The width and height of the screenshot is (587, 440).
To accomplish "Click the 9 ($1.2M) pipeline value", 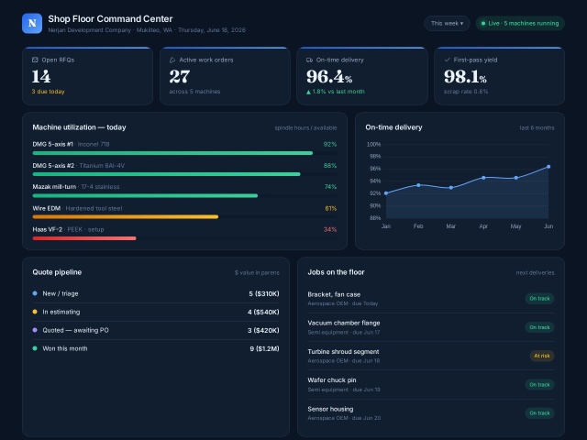I will pyautogui.click(x=264, y=348).
